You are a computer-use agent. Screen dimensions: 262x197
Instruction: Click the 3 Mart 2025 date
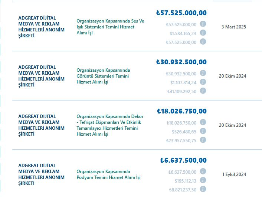[x=233, y=27]
